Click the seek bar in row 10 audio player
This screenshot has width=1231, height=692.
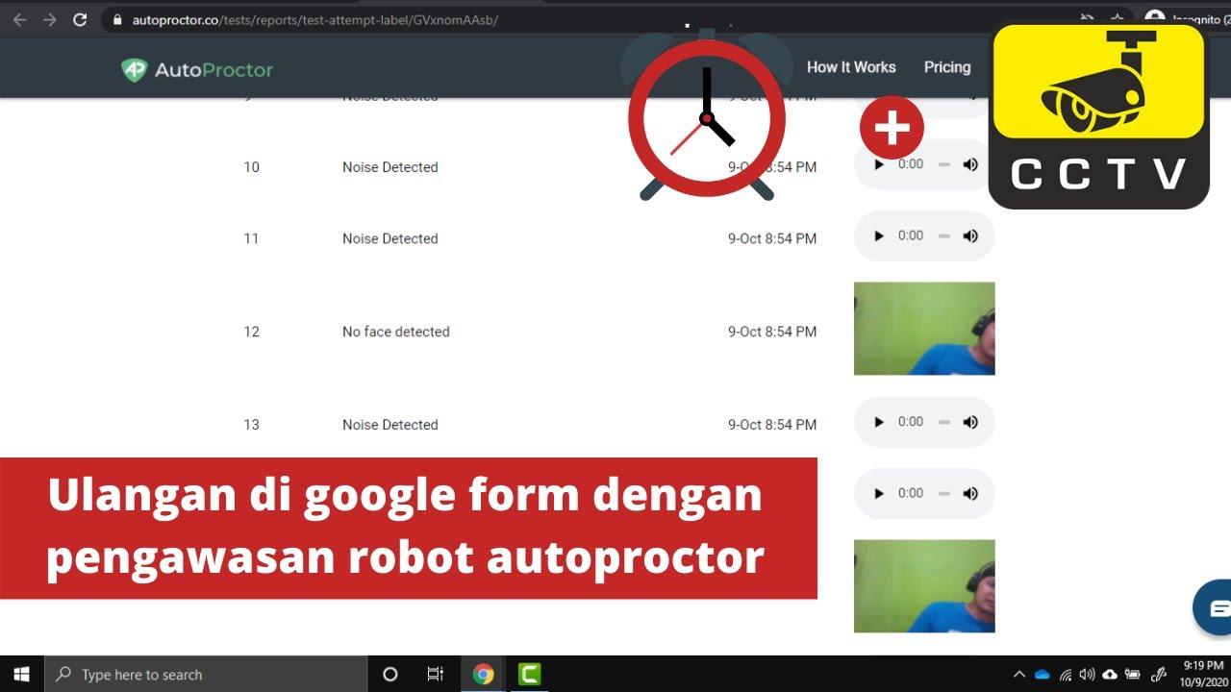tap(944, 164)
